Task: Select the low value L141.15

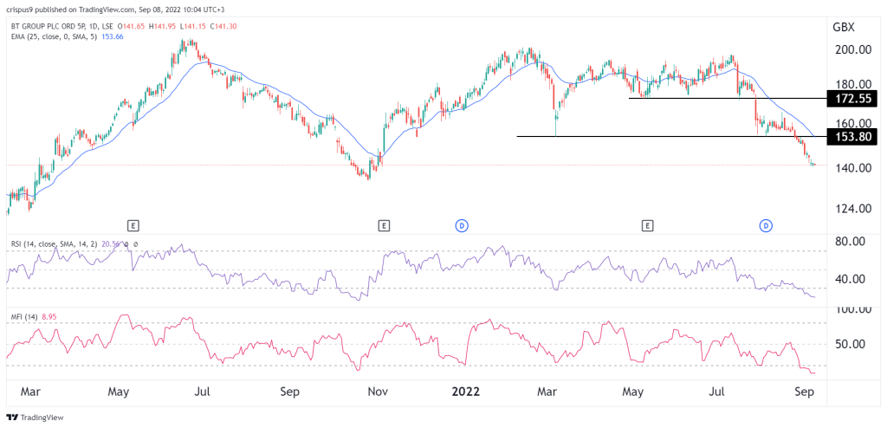Action: click(x=195, y=26)
